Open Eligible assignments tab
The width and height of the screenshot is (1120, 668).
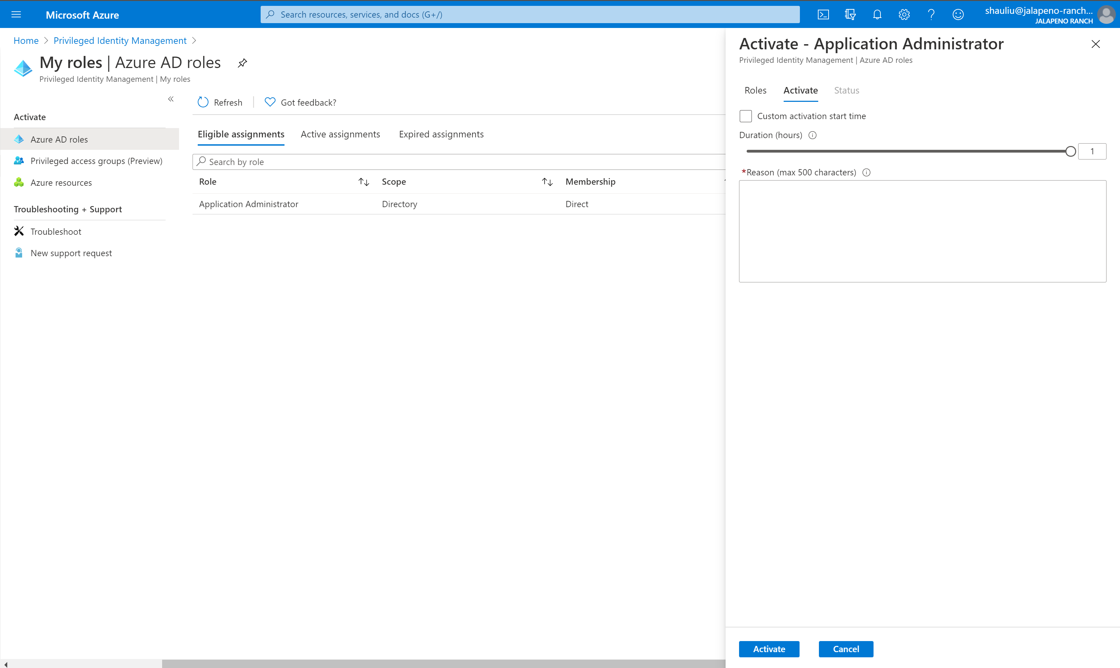241,134
